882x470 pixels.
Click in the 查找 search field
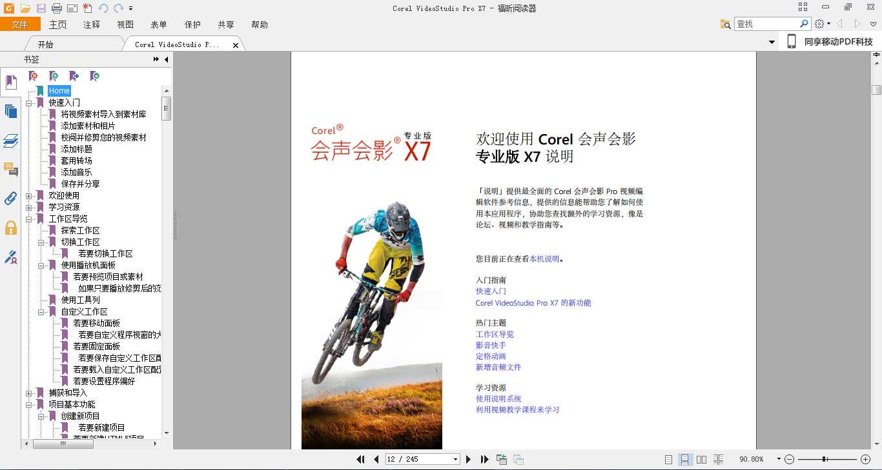tap(766, 24)
